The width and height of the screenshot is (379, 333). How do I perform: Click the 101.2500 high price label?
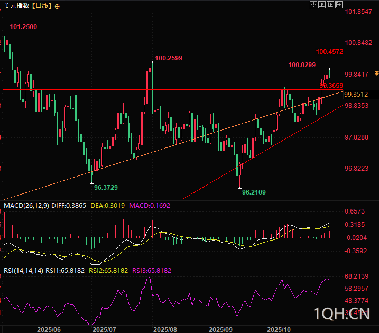tap(23, 26)
